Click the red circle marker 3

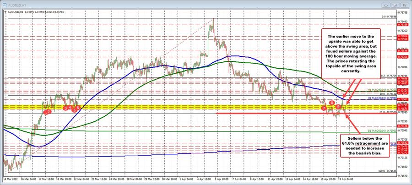65,108
